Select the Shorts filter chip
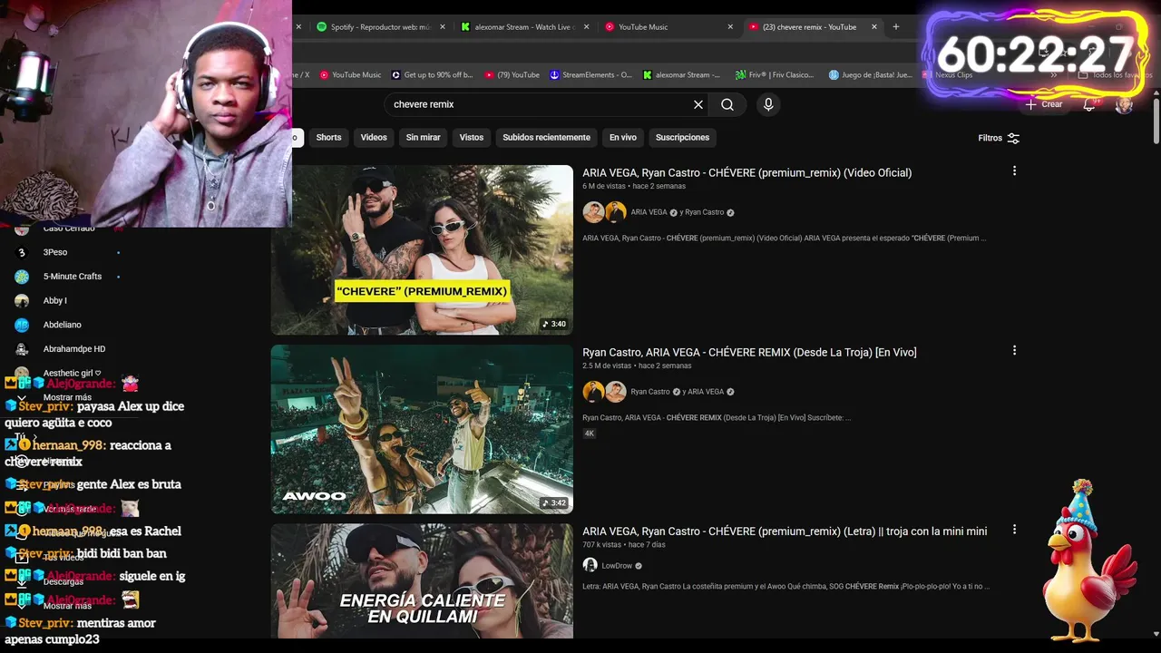Image resolution: width=1161 pixels, height=653 pixels. click(x=328, y=138)
